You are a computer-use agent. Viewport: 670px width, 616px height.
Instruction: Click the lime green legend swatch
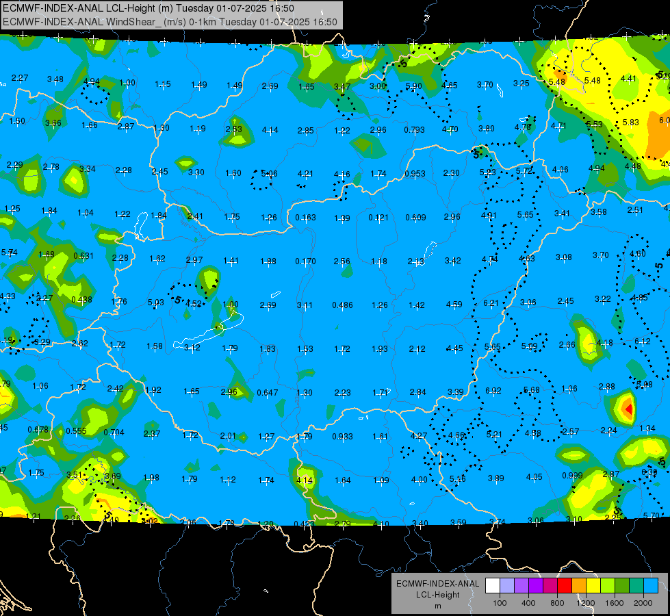click(608, 585)
